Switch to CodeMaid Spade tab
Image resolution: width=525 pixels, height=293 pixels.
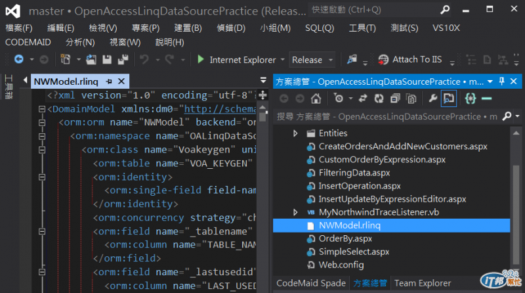pyautogui.click(x=311, y=283)
